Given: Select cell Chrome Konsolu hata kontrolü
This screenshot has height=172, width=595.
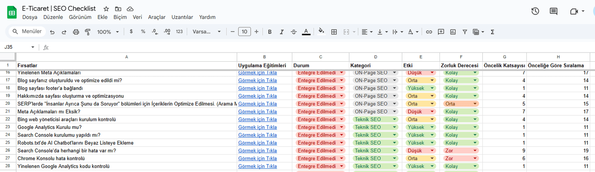Looking at the screenshot, I should (x=127, y=159).
